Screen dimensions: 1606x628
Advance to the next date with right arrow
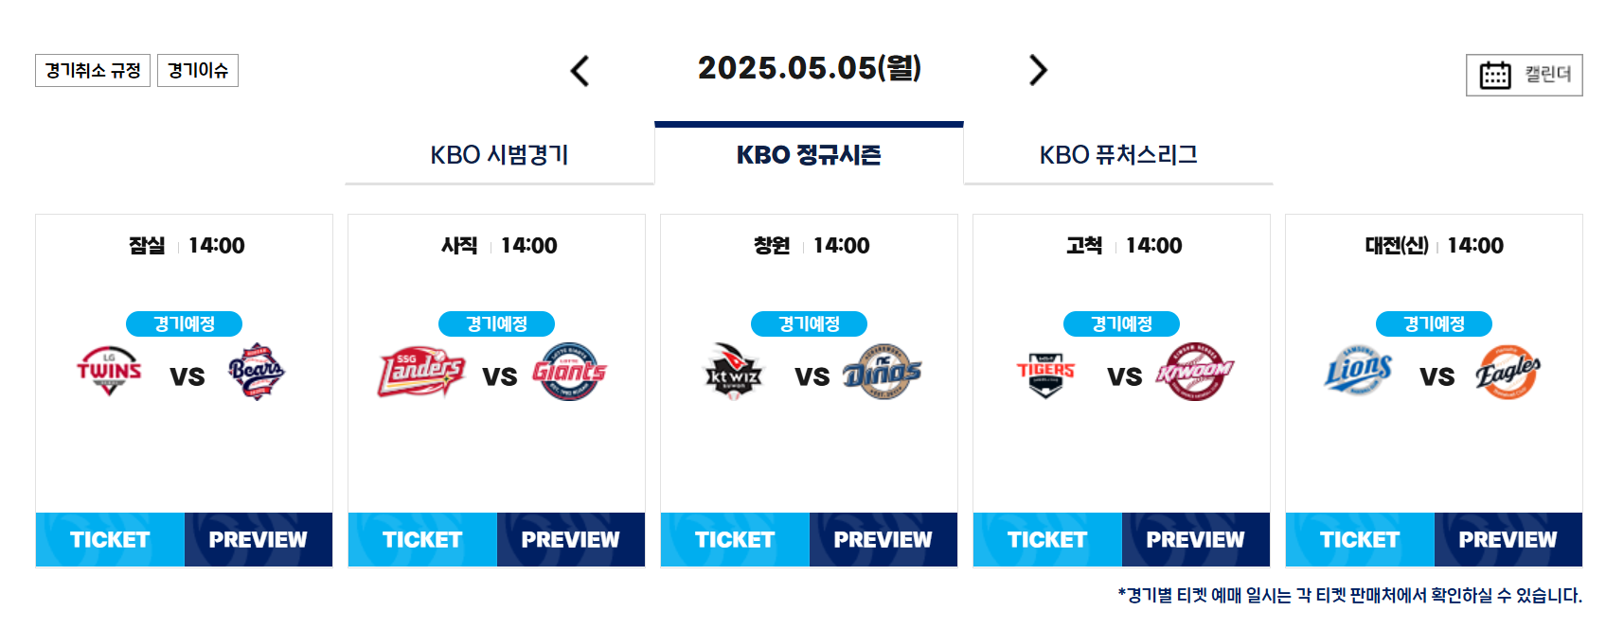[1038, 70]
